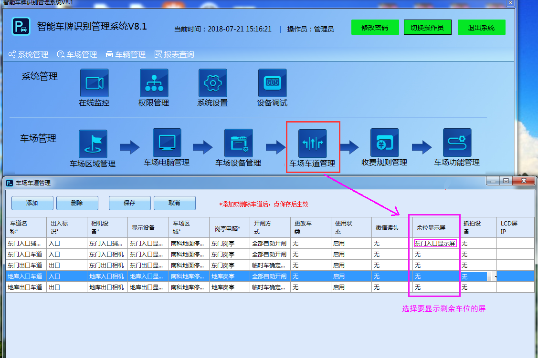The height and width of the screenshot is (358, 538).
Task: Select the 东门入口辅... lane row
Action: [x=270, y=244]
